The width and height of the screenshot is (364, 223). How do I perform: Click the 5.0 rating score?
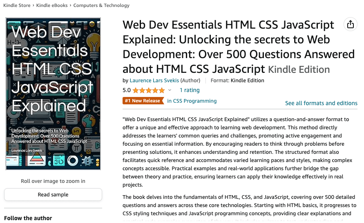point(127,90)
